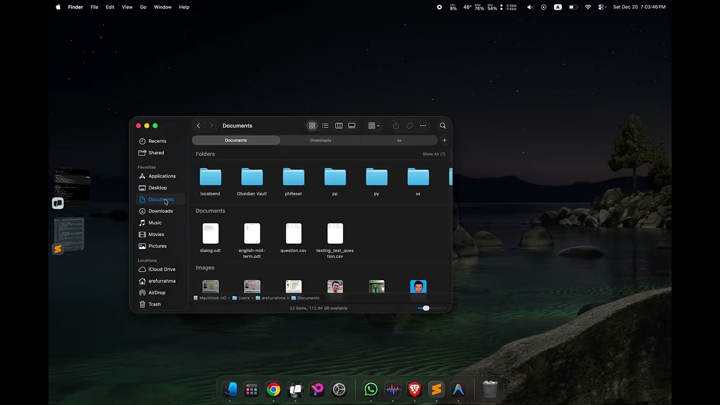Open AirDrop in the sidebar
Image resolution: width=720 pixels, height=405 pixels.
[x=157, y=292]
